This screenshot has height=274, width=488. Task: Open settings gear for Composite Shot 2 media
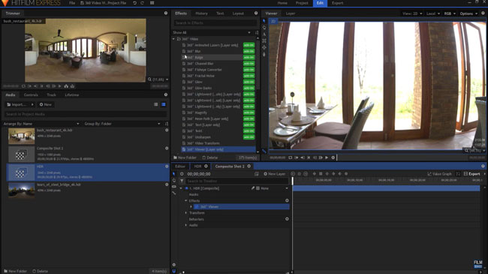tap(167, 149)
